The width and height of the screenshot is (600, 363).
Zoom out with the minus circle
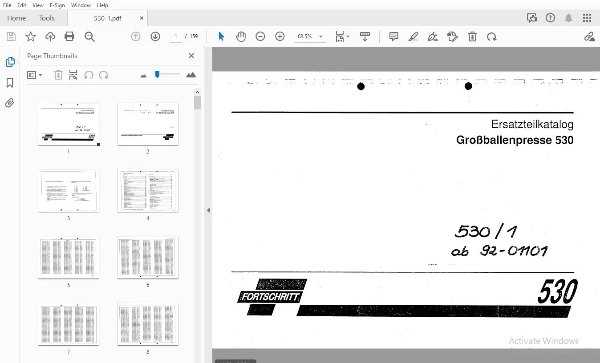[x=260, y=37]
